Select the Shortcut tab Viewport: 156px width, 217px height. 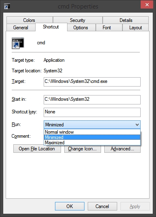pos(51,27)
